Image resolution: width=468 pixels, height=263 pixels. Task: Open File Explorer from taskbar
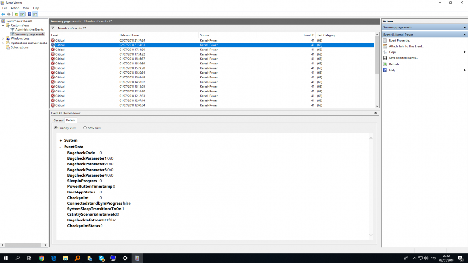point(66,258)
